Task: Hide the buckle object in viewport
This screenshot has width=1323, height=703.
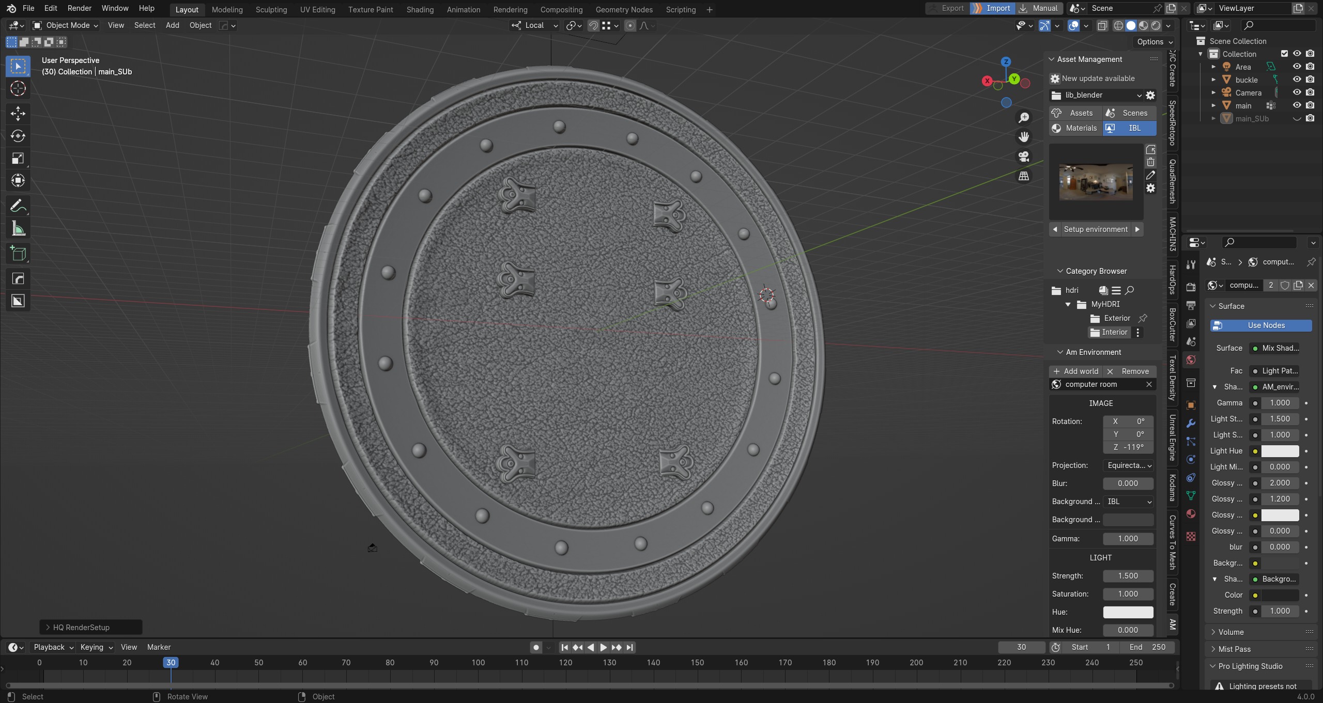Action: pyautogui.click(x=1297, y=80)
